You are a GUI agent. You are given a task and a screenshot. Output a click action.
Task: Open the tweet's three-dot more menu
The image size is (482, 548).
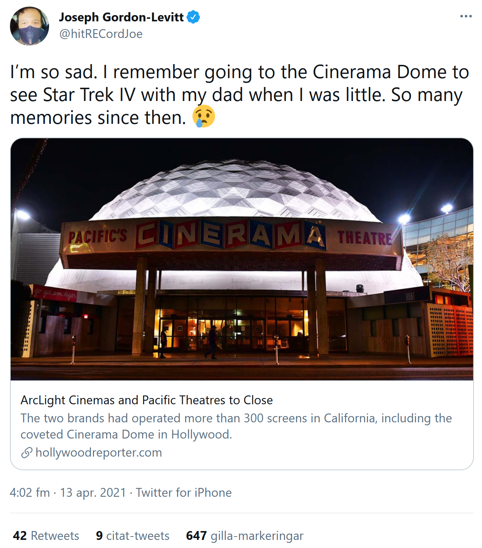[466, 16]
